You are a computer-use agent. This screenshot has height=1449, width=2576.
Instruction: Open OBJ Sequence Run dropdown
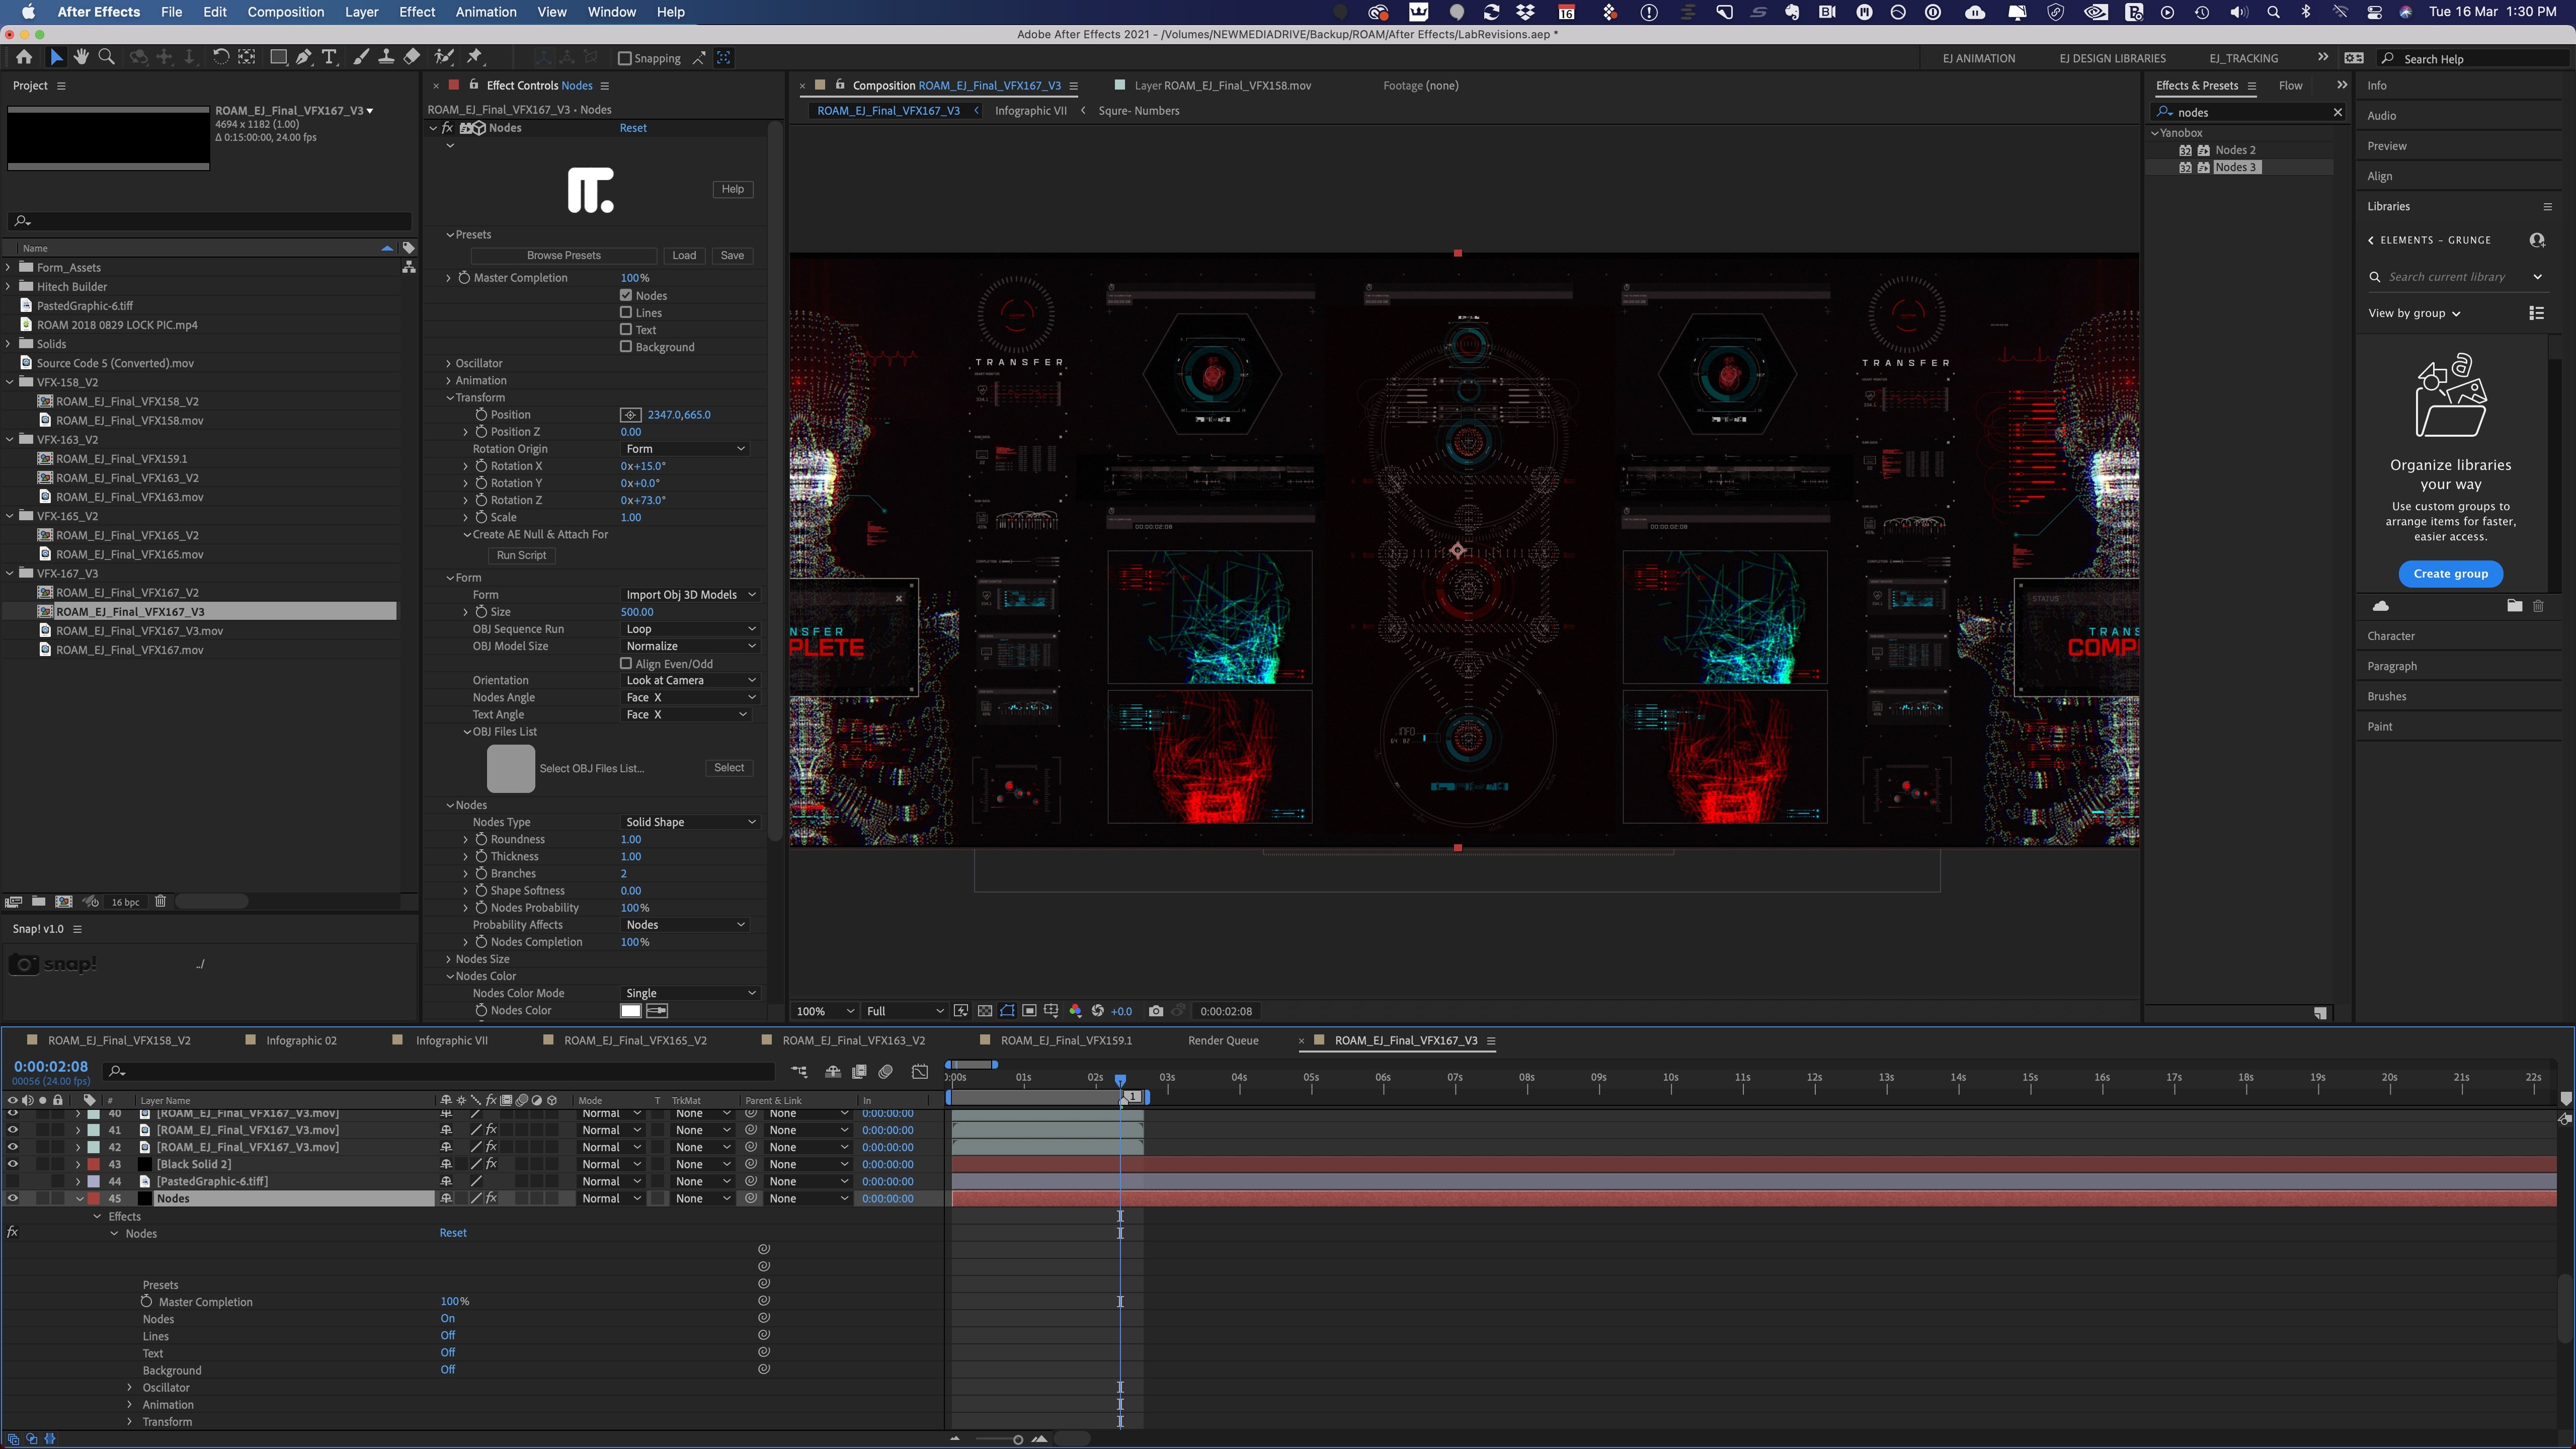pyautogui.click(x=690, y=629)
